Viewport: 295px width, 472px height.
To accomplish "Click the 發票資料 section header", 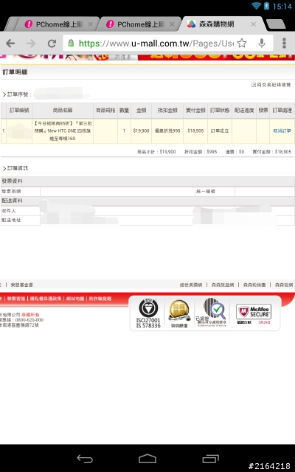I will point(147,181).
